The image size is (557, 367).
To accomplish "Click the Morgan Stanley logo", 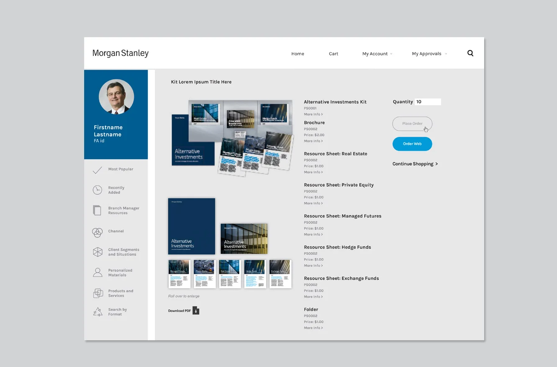I will [x=121, y=53].
